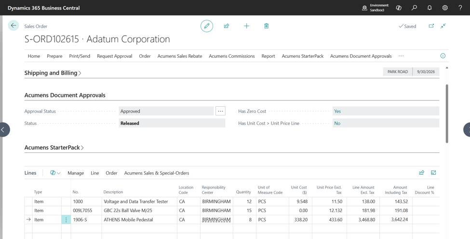This screenshot has width=470, height=239.
Task: Delete the order using trash icon
Action: 266,26
